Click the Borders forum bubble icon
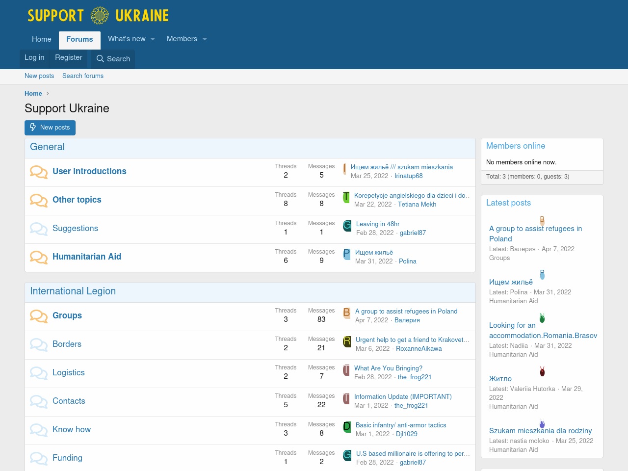The height and width of the screenshot is (471, 628). 39,344
